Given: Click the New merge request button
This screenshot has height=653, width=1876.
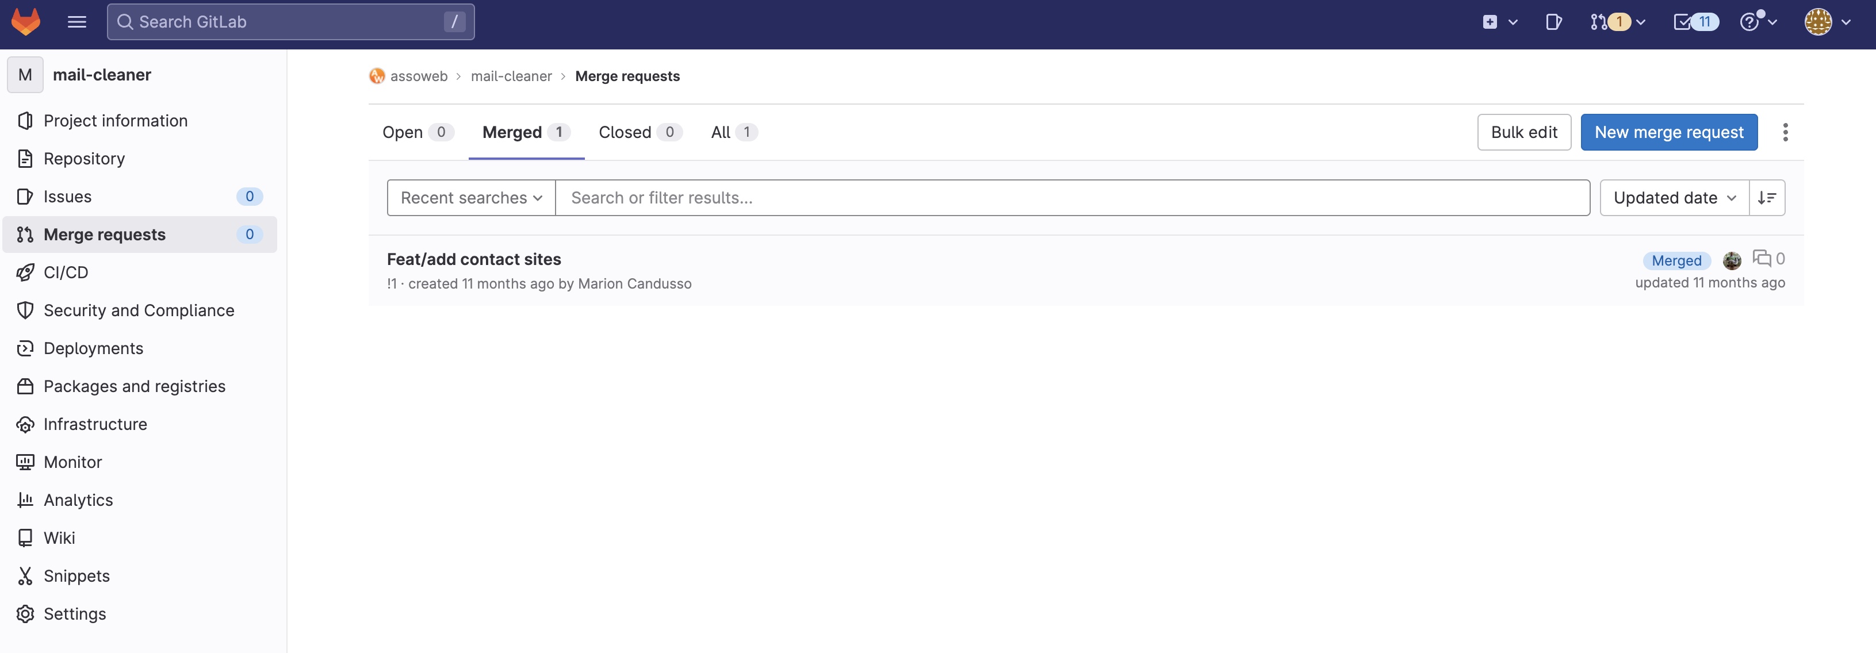Looking at the screenshot, I should [1668, 132].
